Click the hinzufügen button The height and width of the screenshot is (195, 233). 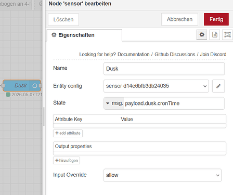(x=67, y=161)
